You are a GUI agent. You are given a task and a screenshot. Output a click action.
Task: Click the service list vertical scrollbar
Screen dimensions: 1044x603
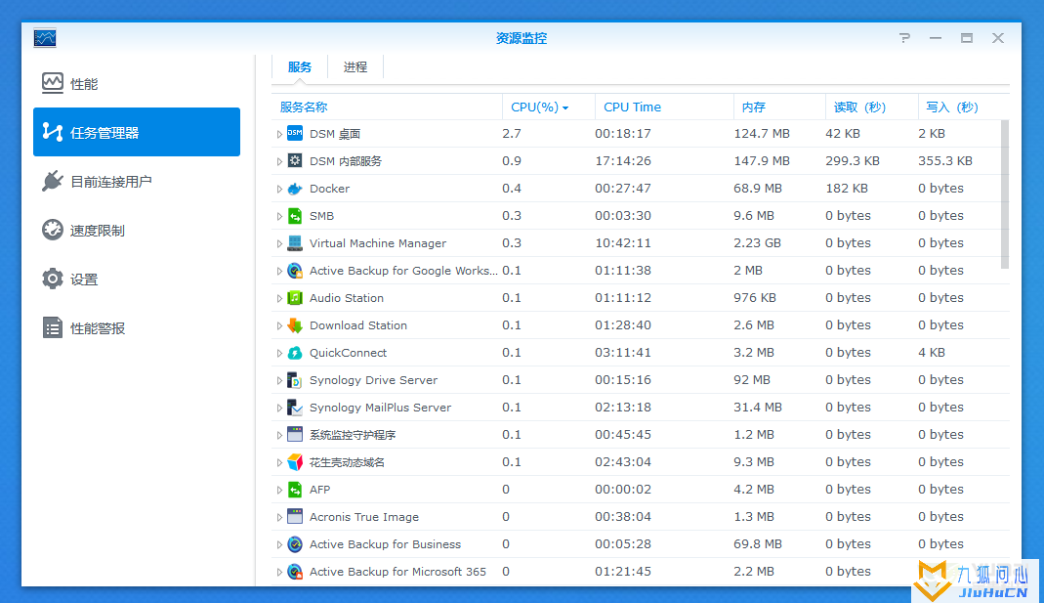coord(1005,194)
